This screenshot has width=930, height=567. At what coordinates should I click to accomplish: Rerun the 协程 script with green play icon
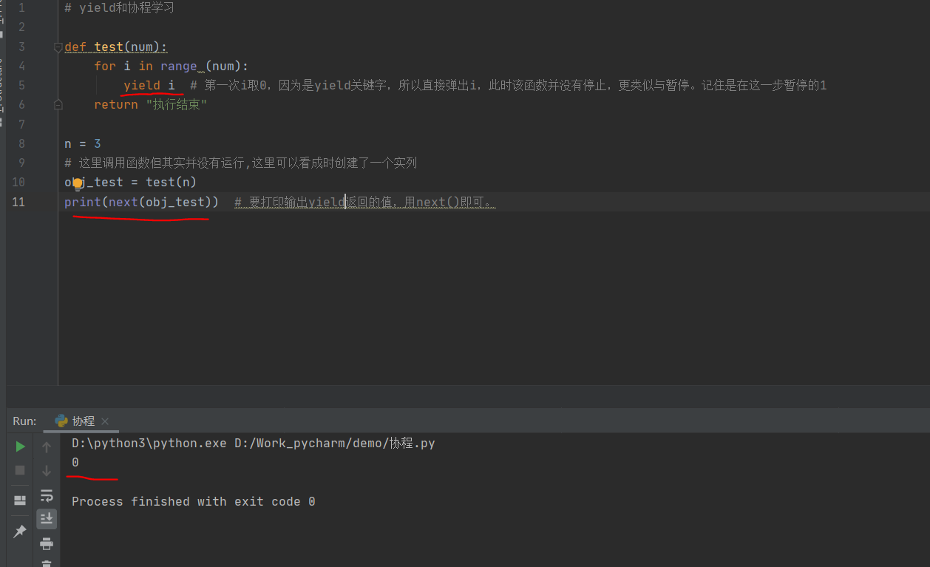(20, 447)
